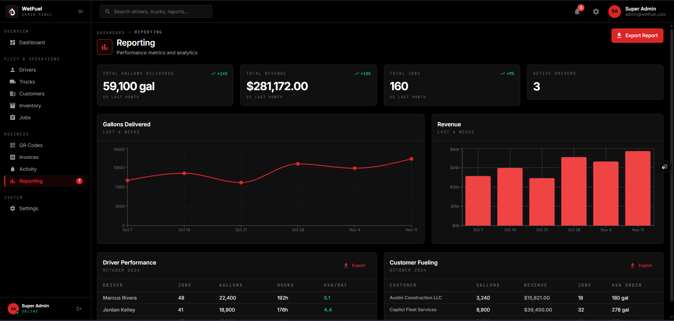Click the Export Report button
This screenshot has width=674, height=321.
pyautogui.click(x=637, y=35)
